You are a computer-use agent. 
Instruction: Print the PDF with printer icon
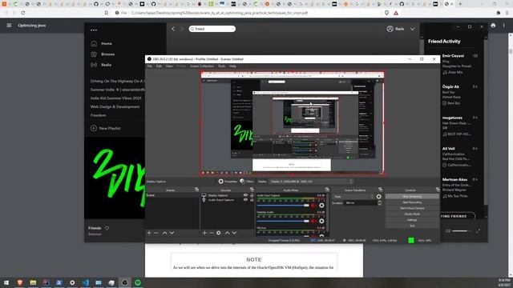[493, 26]
